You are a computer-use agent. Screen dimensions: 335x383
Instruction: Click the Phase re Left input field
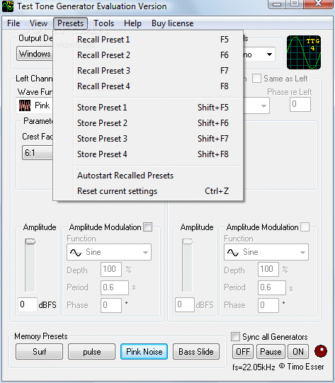click(x=300, y=105)
